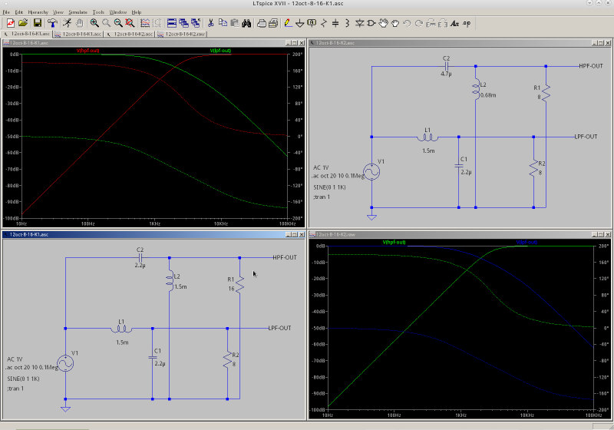This screenshot has height=430, width=614.
Task: Click the Find binoculars icon
Action: point(246,23)
